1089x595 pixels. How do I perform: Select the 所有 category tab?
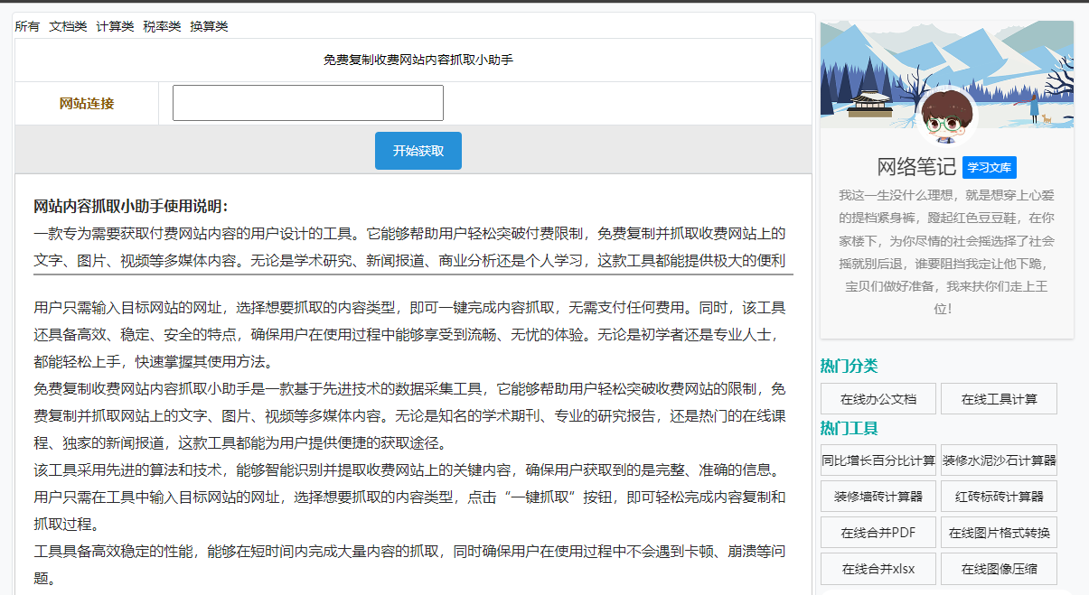click(27, 26)
